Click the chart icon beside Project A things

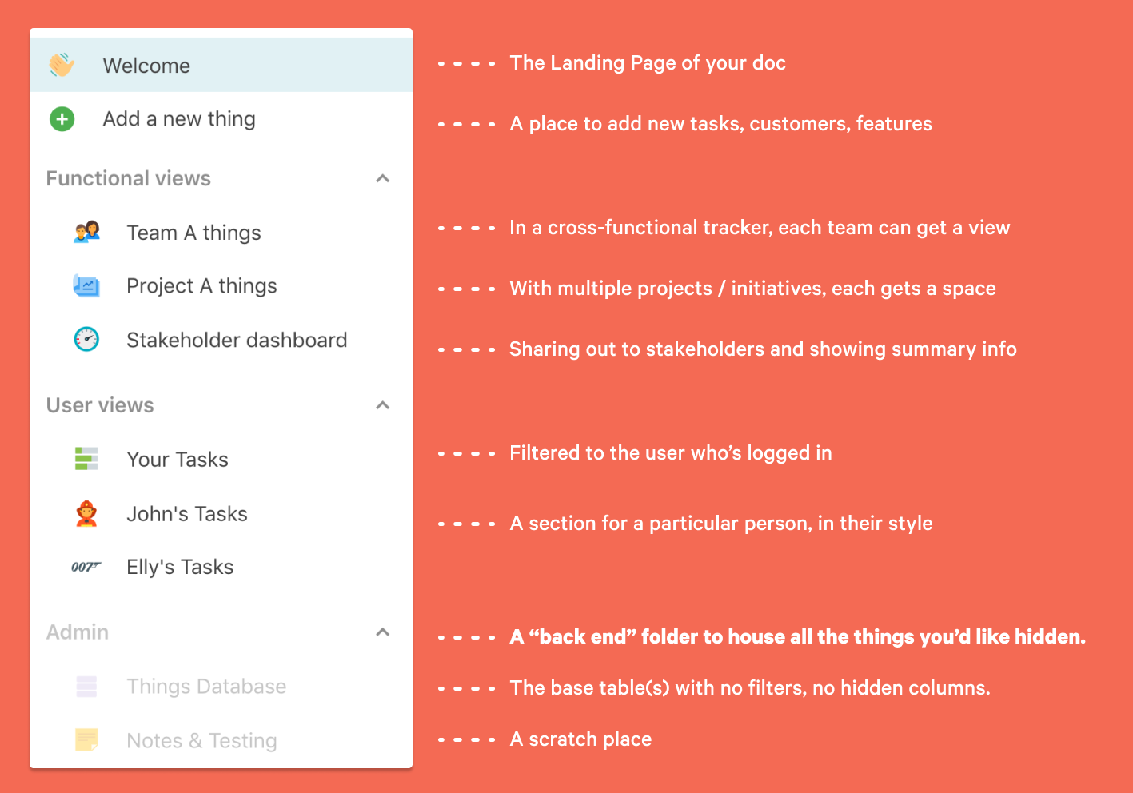click(86, 285)
